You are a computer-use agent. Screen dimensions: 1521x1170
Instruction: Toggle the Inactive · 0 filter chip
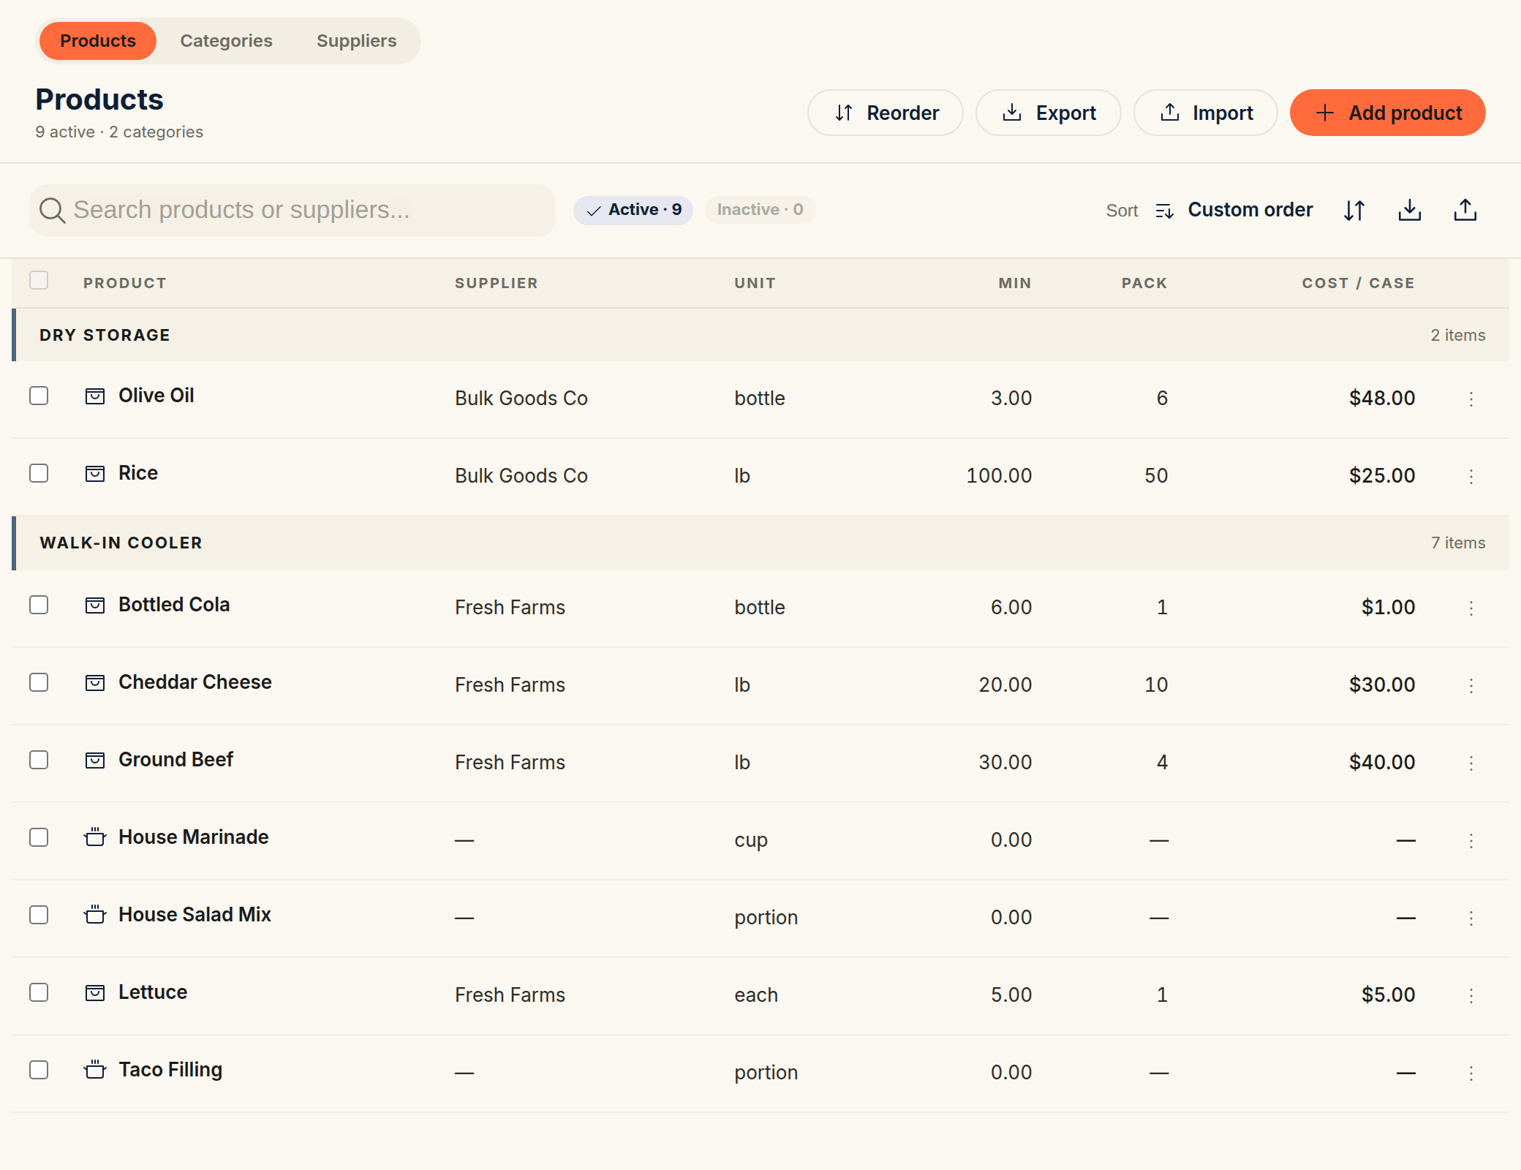tap(760, 210)
